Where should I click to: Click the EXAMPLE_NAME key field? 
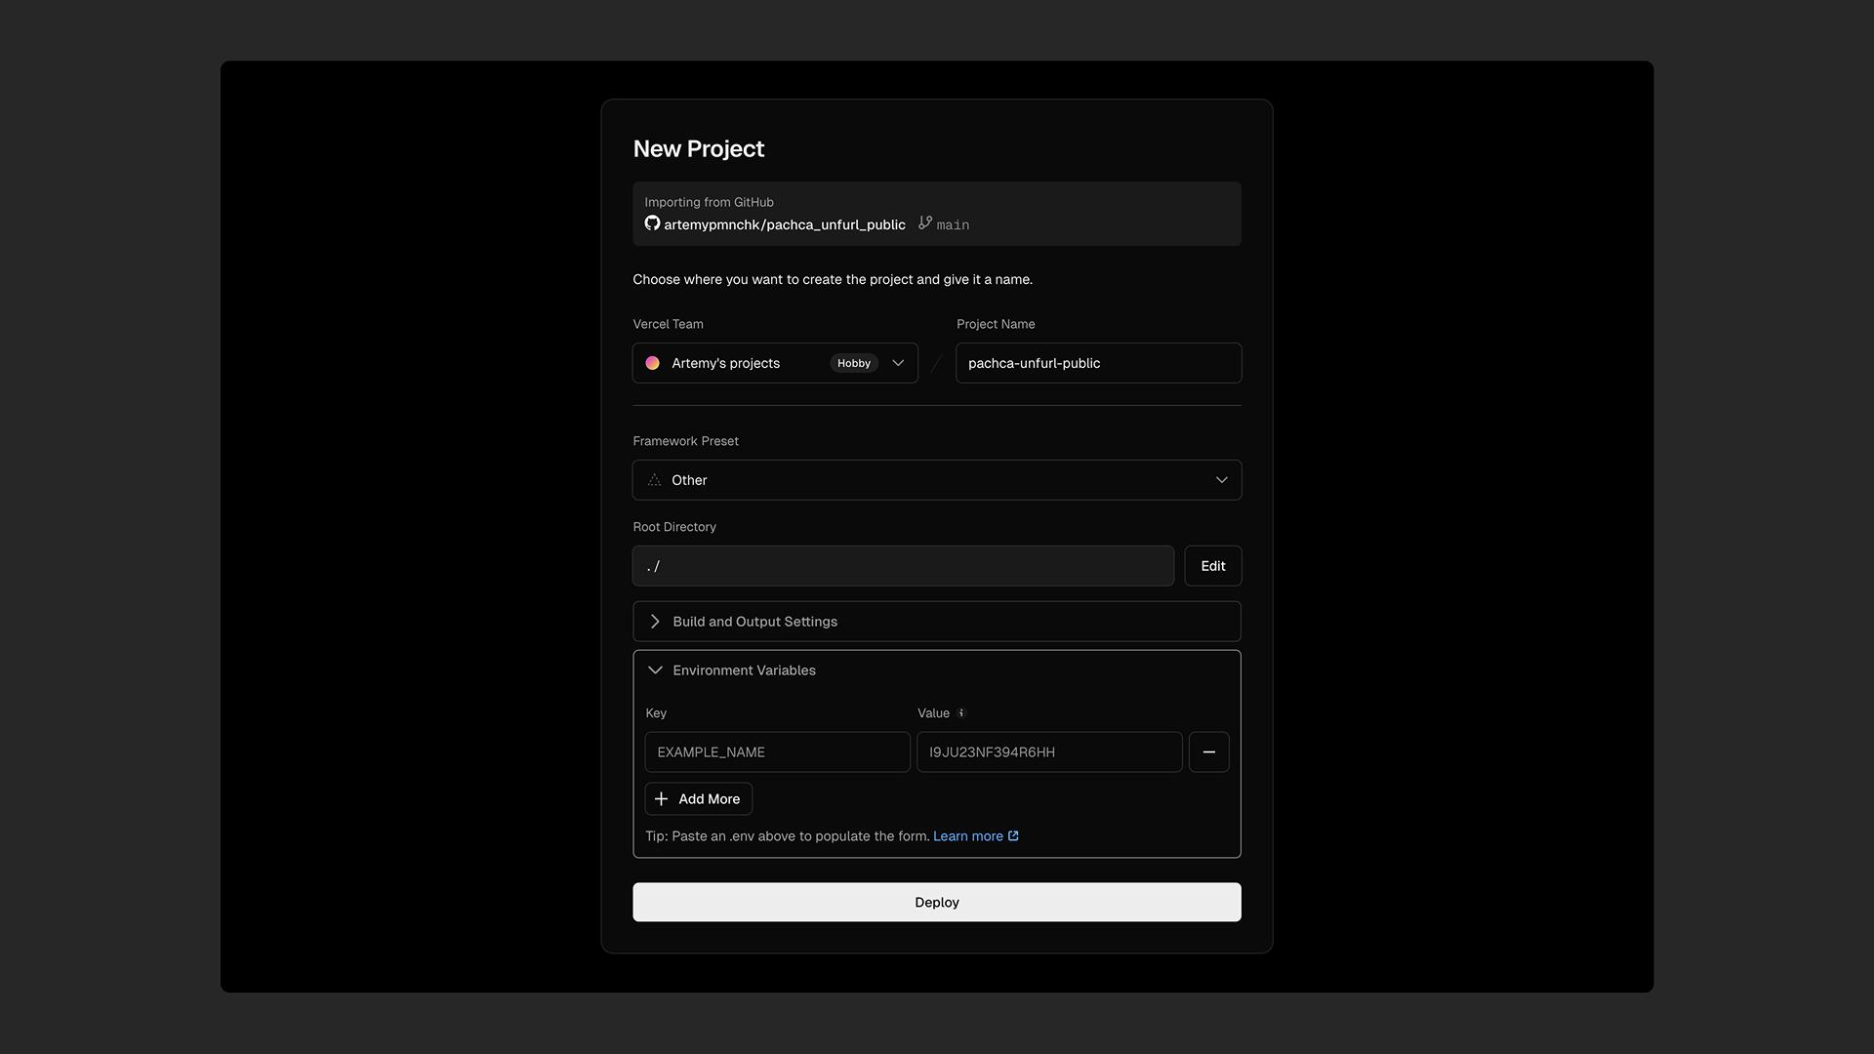click(x=777, y=752)
